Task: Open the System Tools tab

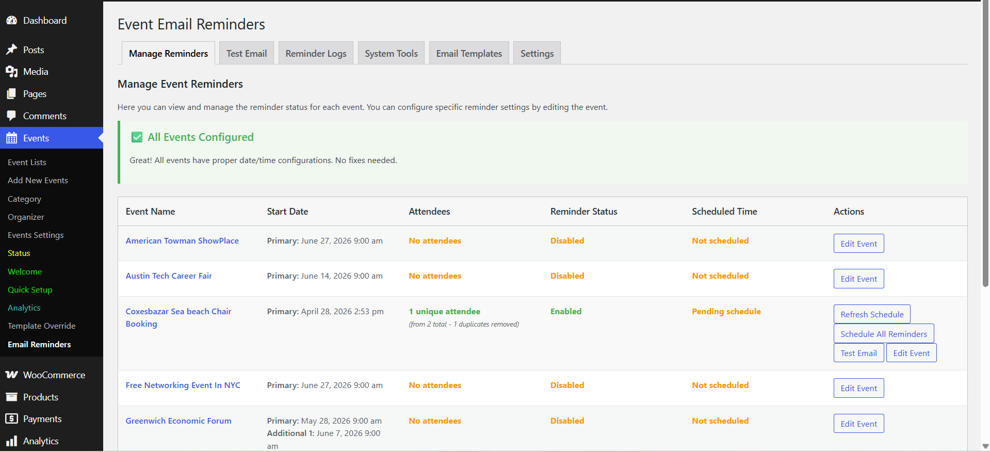Action: tap(391, 54)
